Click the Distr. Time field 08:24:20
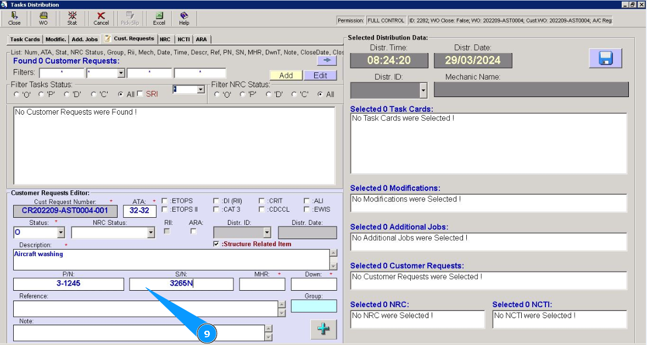Screen dimensions: 647x345 (x=389, y=60)
